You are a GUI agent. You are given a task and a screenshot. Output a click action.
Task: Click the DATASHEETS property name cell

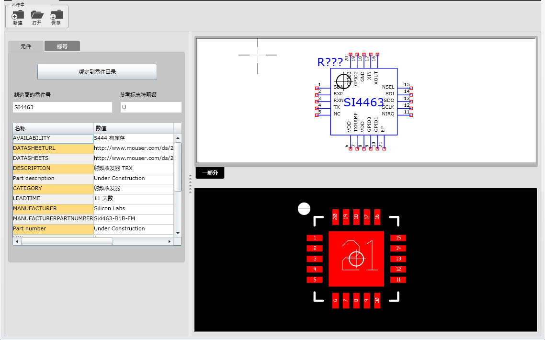53,158
